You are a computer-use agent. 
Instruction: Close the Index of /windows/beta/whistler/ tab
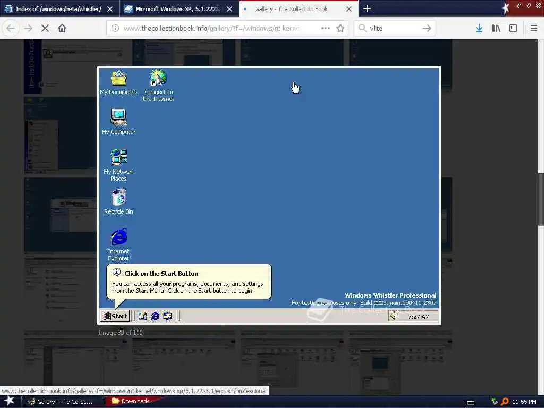110,9
